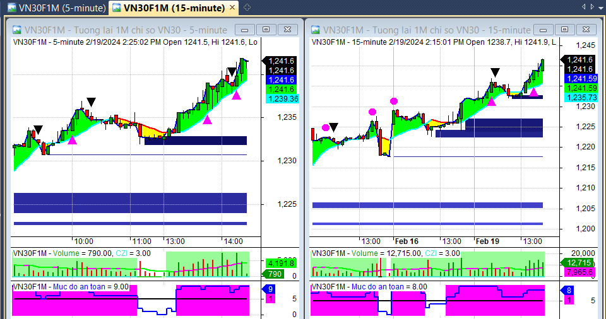This screenshot has height=319, width=606.
Task: Click the latest magenta up-arrow on 5-minute chart
Action: pos(236,95)
